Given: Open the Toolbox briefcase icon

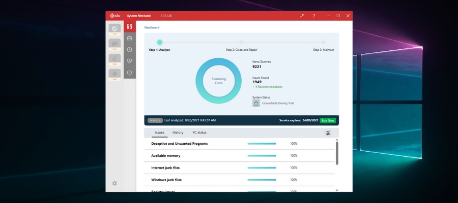Looking at the screenshot, I should click(x=129, y=38).
